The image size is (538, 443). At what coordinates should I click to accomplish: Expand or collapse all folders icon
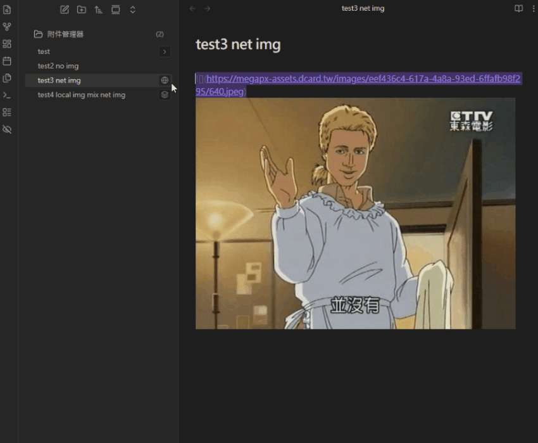coord(133,10)
